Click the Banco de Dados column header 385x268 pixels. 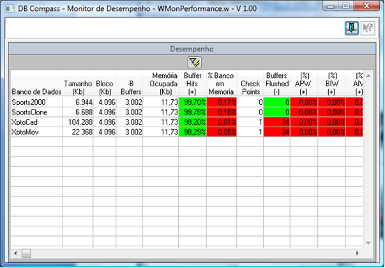tap(36, 84)
